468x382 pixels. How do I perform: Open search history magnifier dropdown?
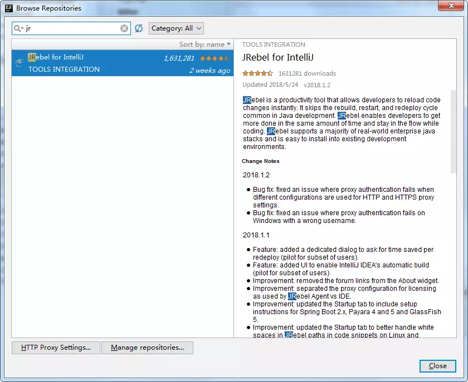19,28
